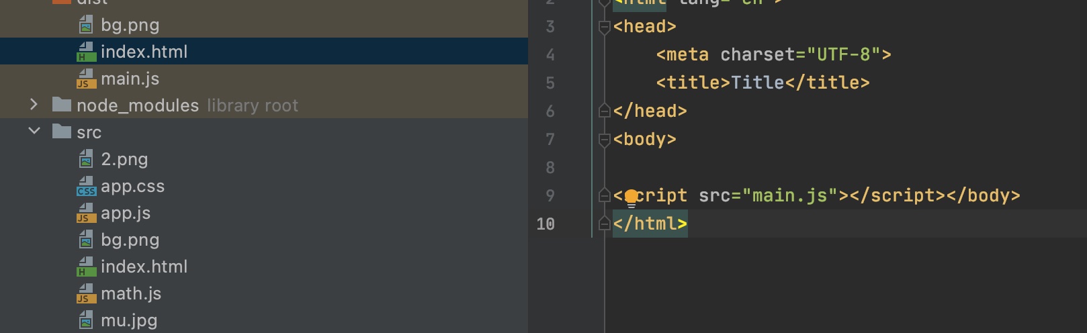Click the "UTF-8" attribute value
The image size is (1087, 333).
coord(843,54)
